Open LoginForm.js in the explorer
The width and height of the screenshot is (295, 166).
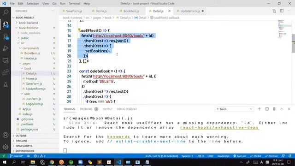tap(35, 104)
